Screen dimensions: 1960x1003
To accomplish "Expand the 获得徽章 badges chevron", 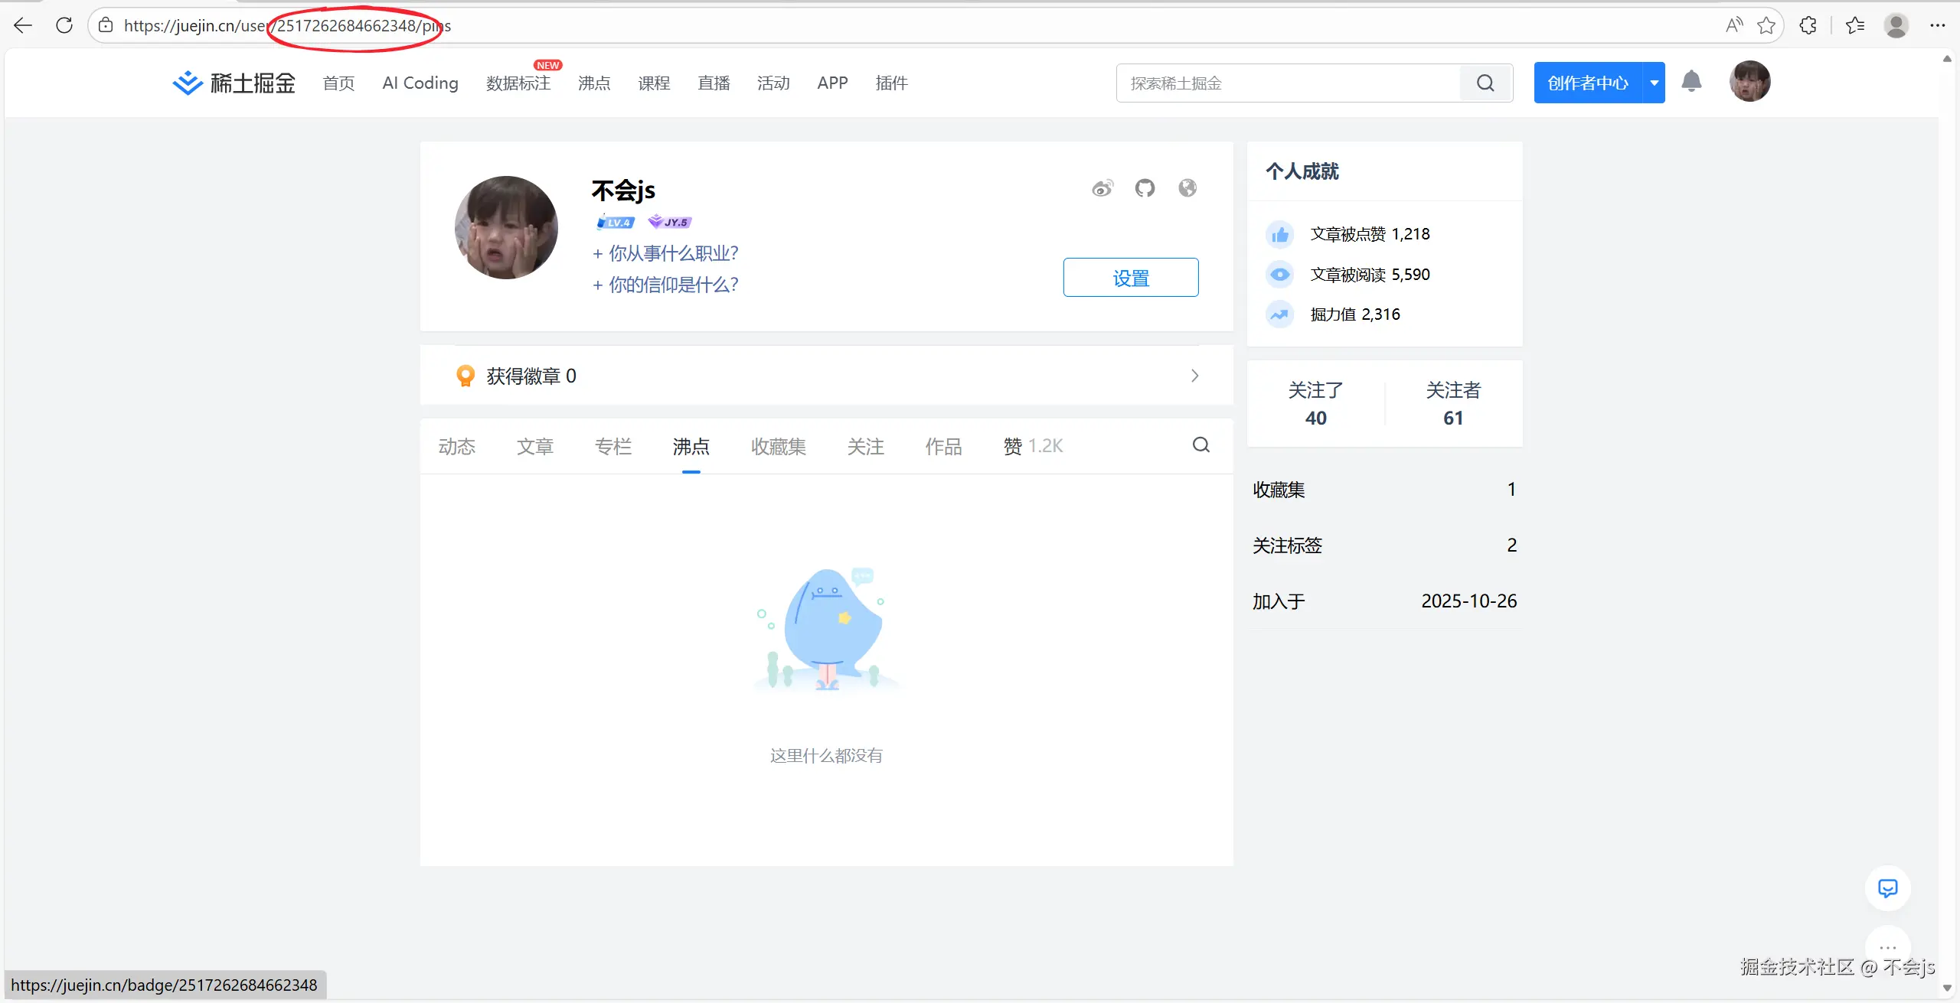I will coord(1194,376).
